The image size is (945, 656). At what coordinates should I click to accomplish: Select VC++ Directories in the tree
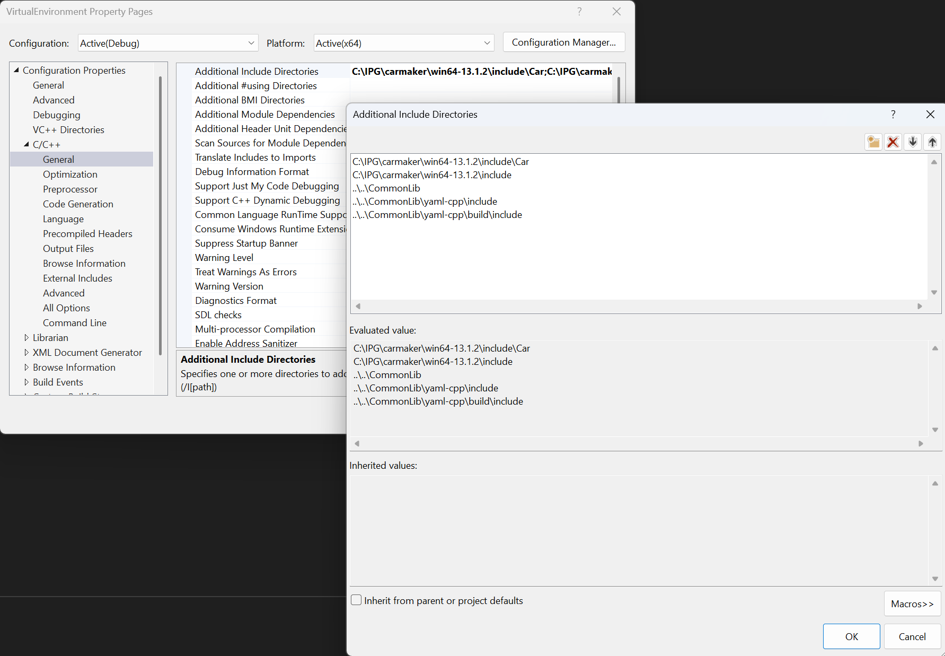tap(68, 130)
